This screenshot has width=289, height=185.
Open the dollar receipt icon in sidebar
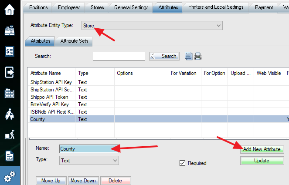coord(10,51)
